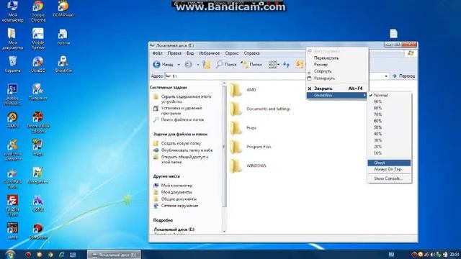Viewport: 461px width, 259px height.
Task: Set window transparency to 90%
Action: click(389, 101)
